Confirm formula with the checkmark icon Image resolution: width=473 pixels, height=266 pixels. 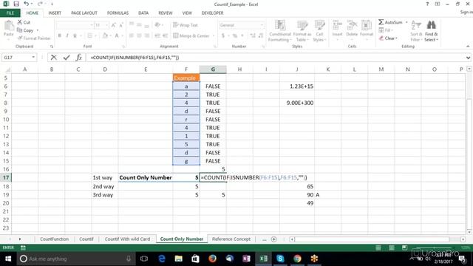coord(67,58)
